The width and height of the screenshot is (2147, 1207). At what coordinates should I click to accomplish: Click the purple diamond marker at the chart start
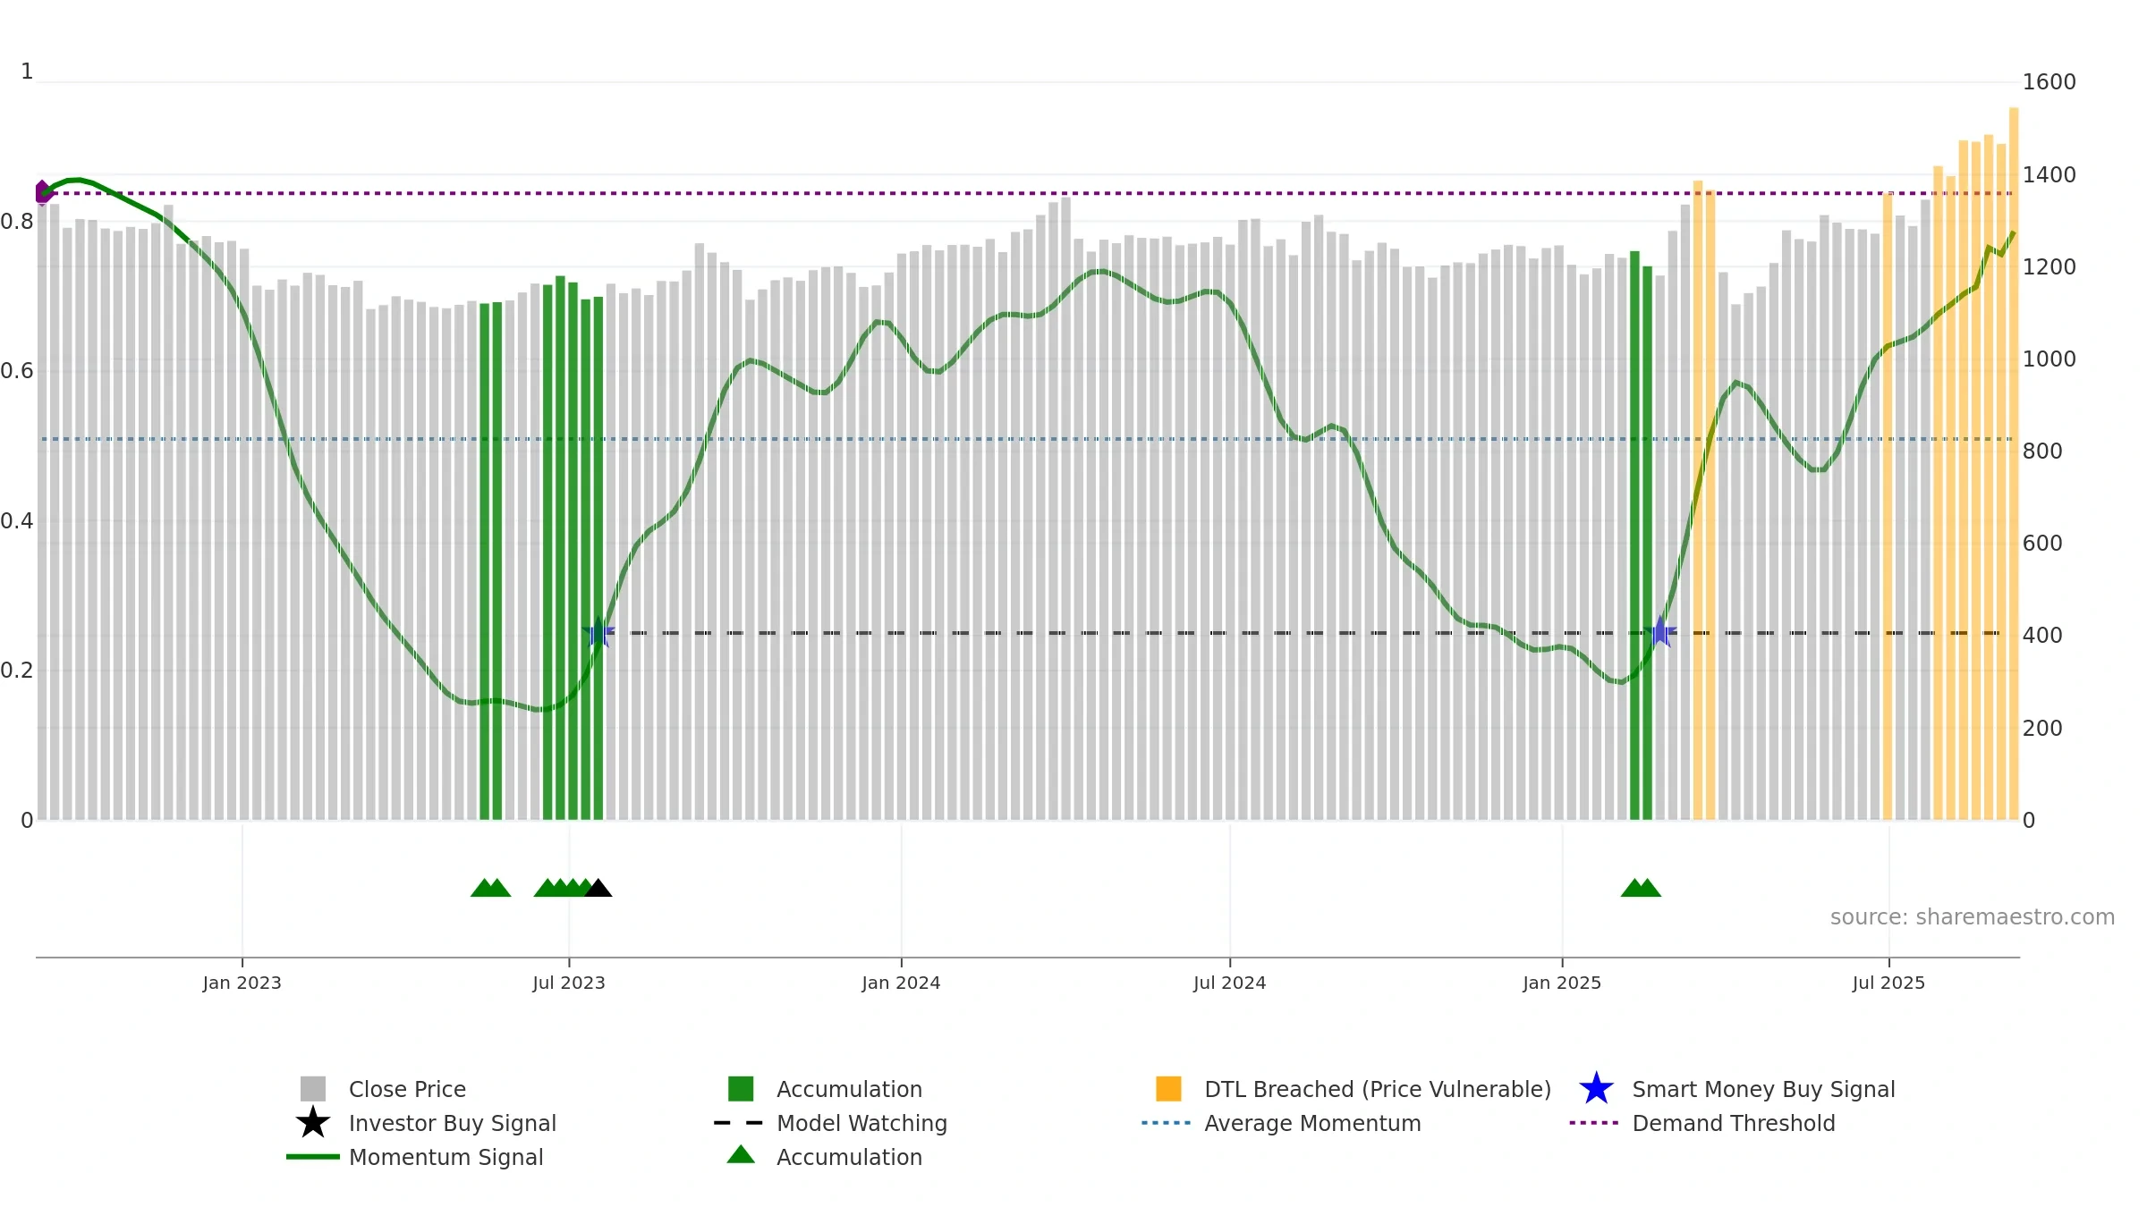coord(42,192)
